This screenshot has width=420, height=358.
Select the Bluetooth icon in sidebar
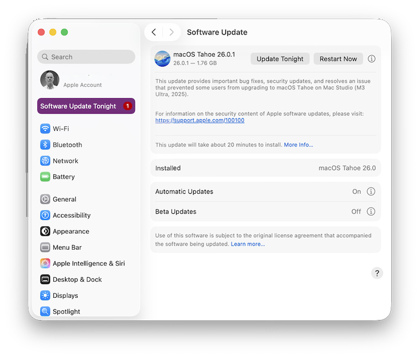(x=45, y=145)
